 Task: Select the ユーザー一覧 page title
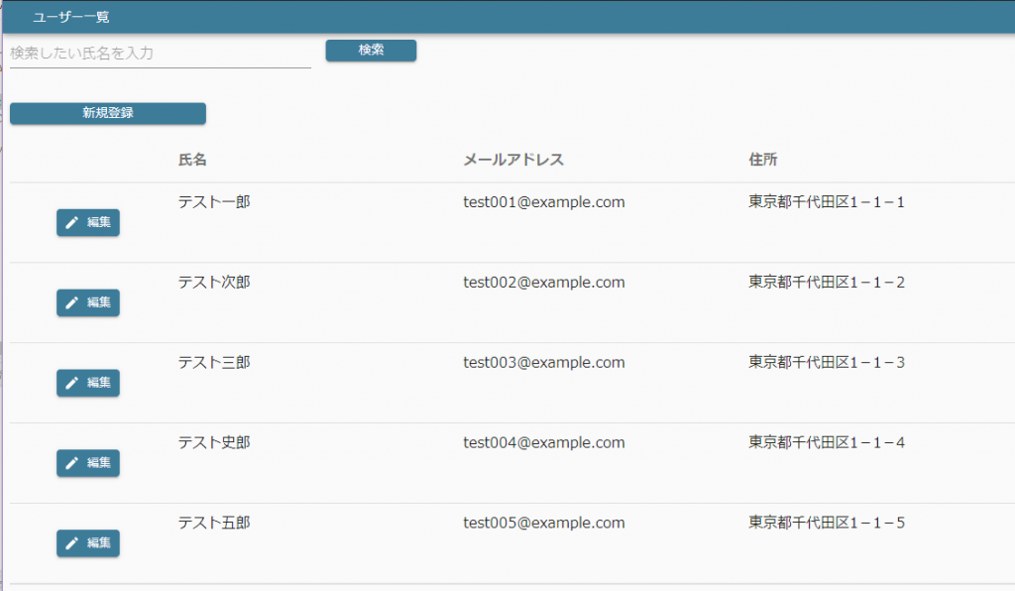pos(71,18)
